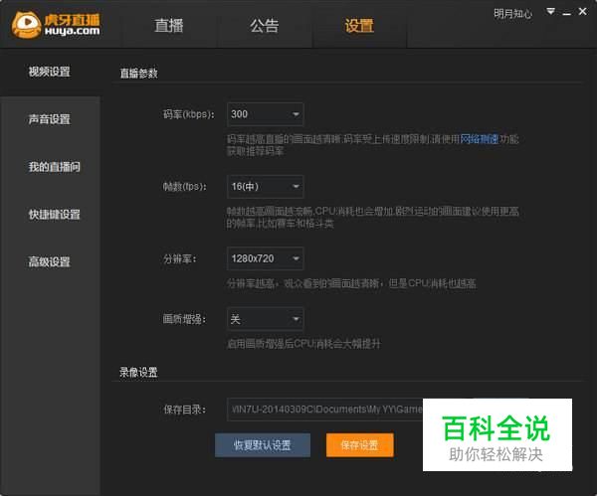Open 声音设置 in the sidebar

click(50, 119)
